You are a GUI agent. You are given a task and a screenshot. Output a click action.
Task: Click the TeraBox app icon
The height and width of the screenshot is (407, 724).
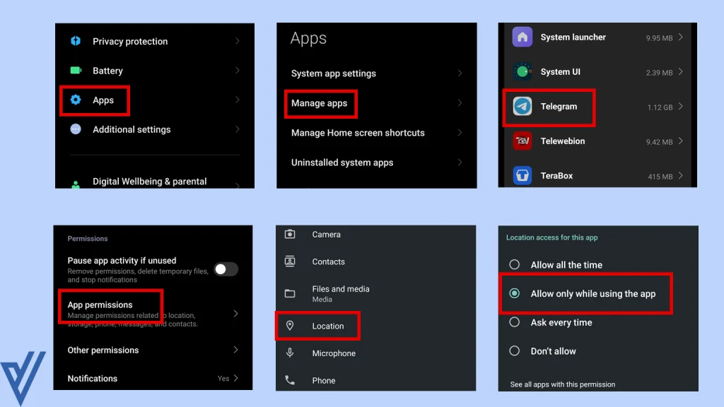(522, 176)
